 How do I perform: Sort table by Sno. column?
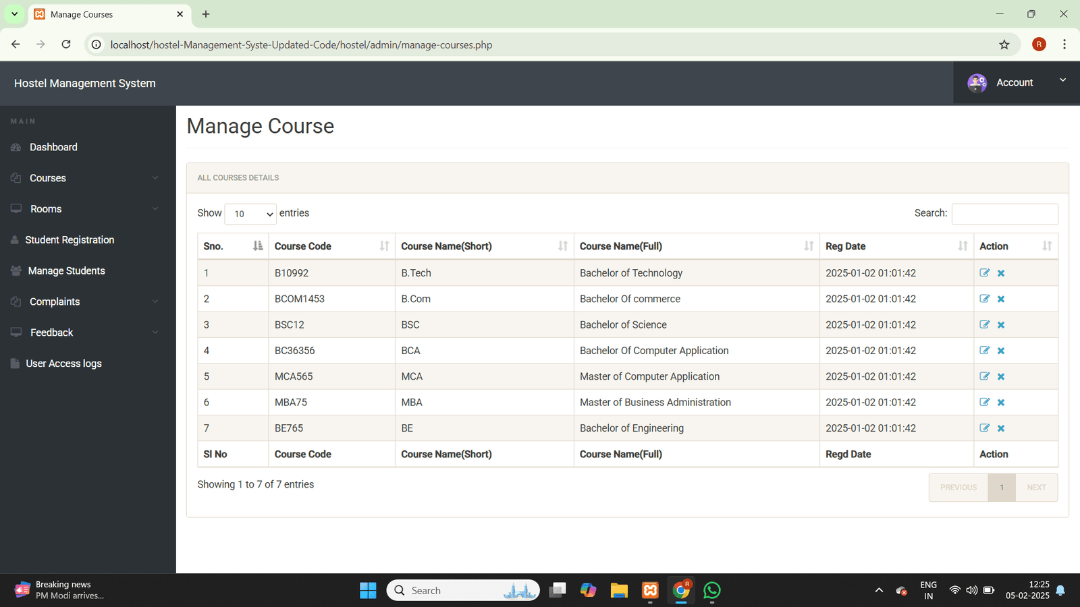click(233, 246)
